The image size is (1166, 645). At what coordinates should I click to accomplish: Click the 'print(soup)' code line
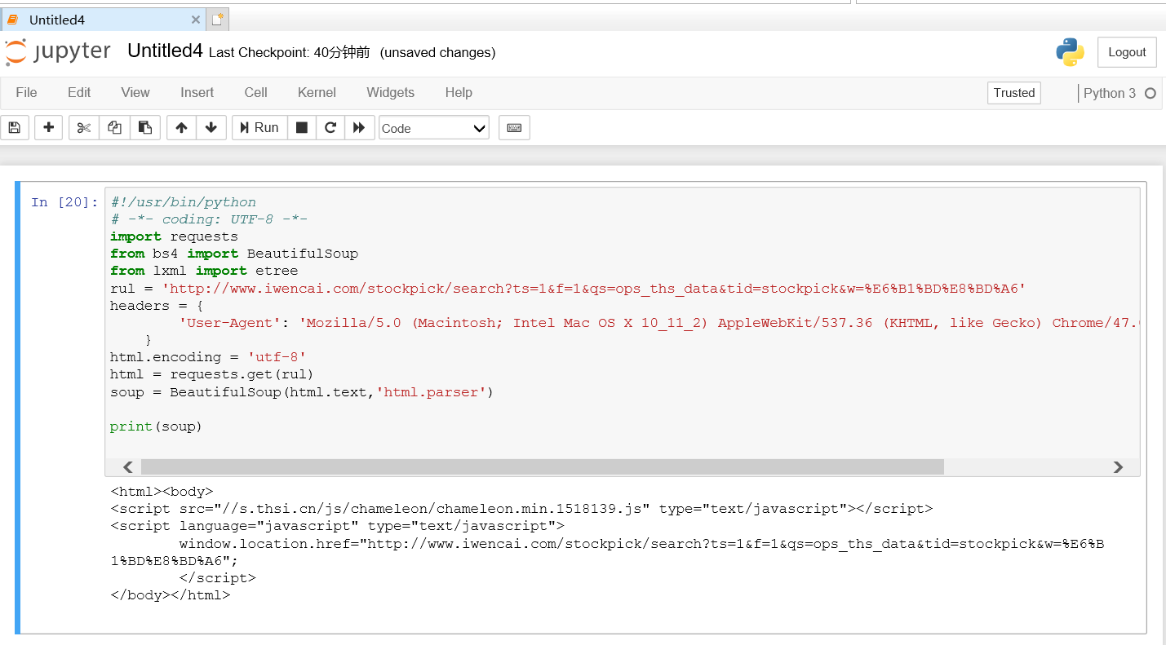[156, 426]
